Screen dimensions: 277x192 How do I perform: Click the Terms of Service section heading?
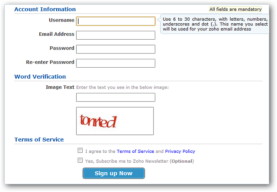pyautogui.click(x=39, y=140)
